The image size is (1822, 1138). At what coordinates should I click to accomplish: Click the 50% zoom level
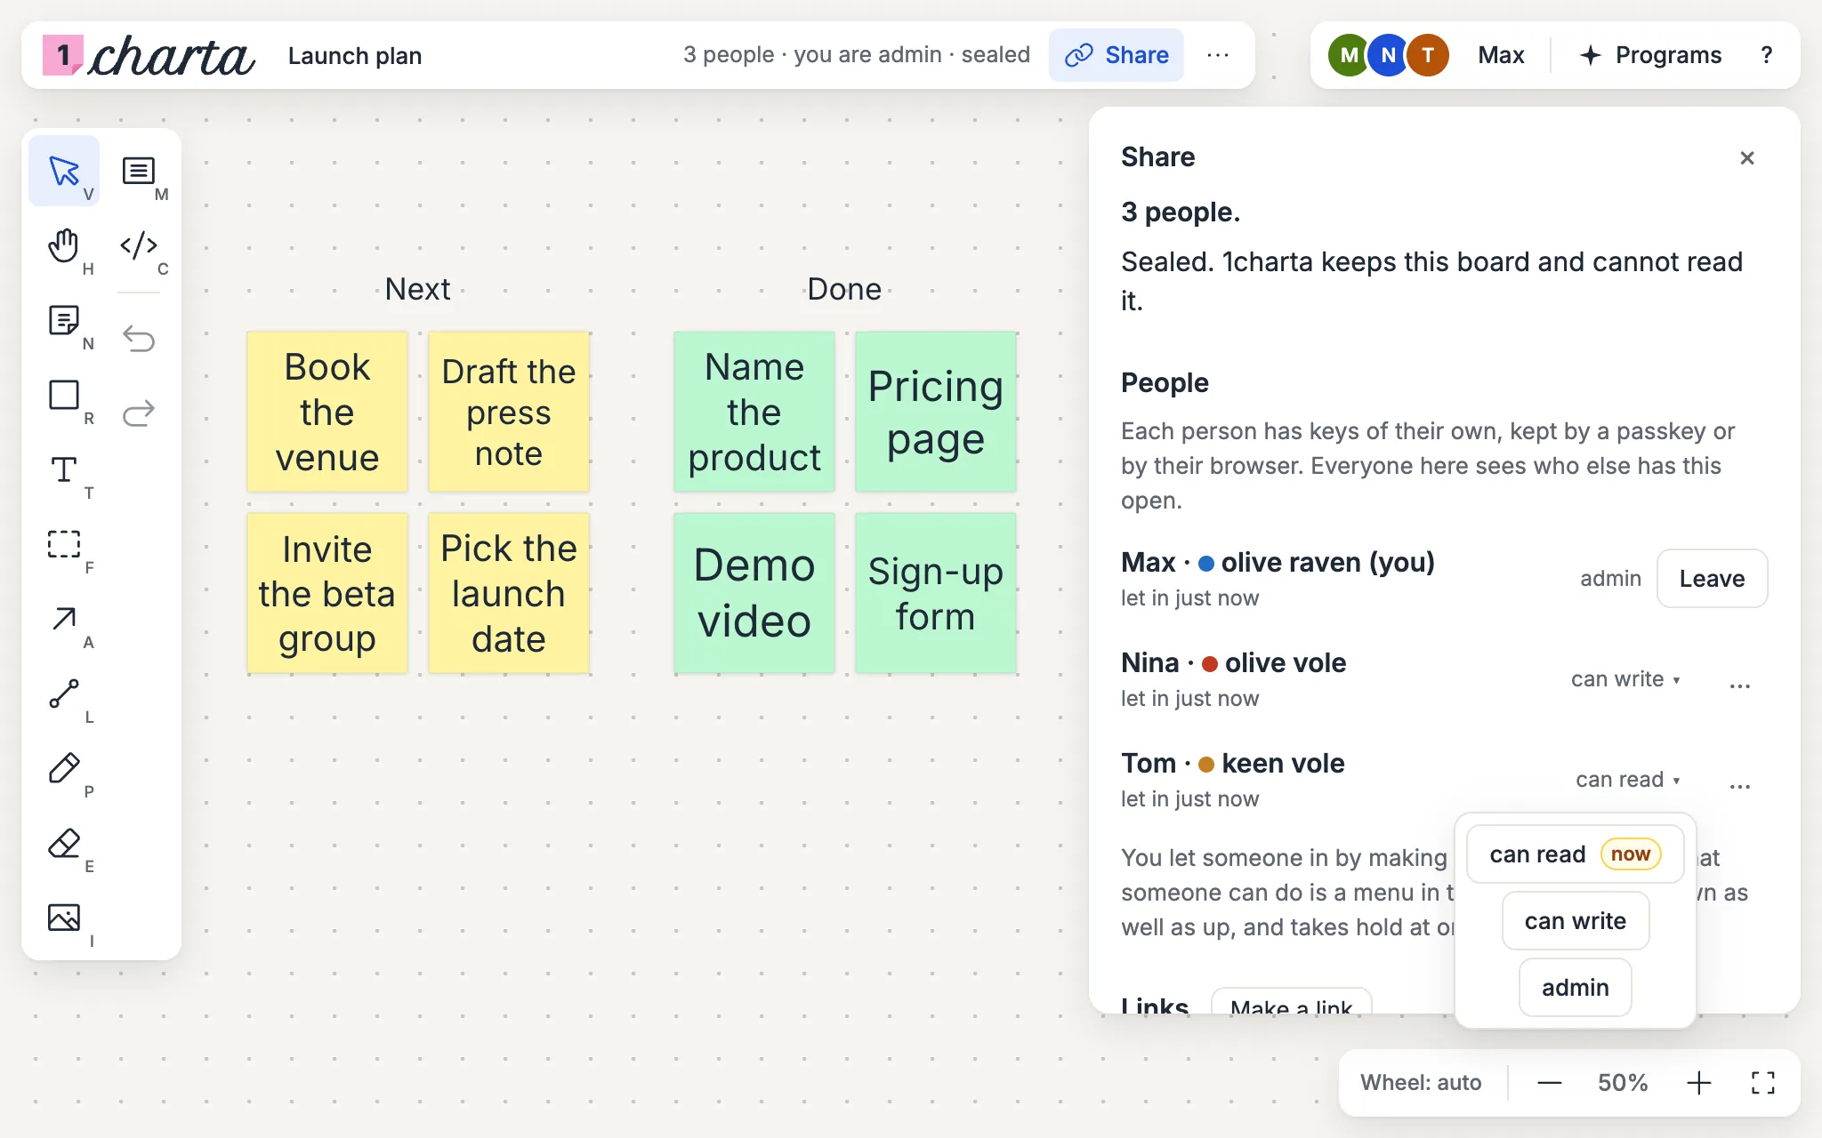tap(1623, 1082)
